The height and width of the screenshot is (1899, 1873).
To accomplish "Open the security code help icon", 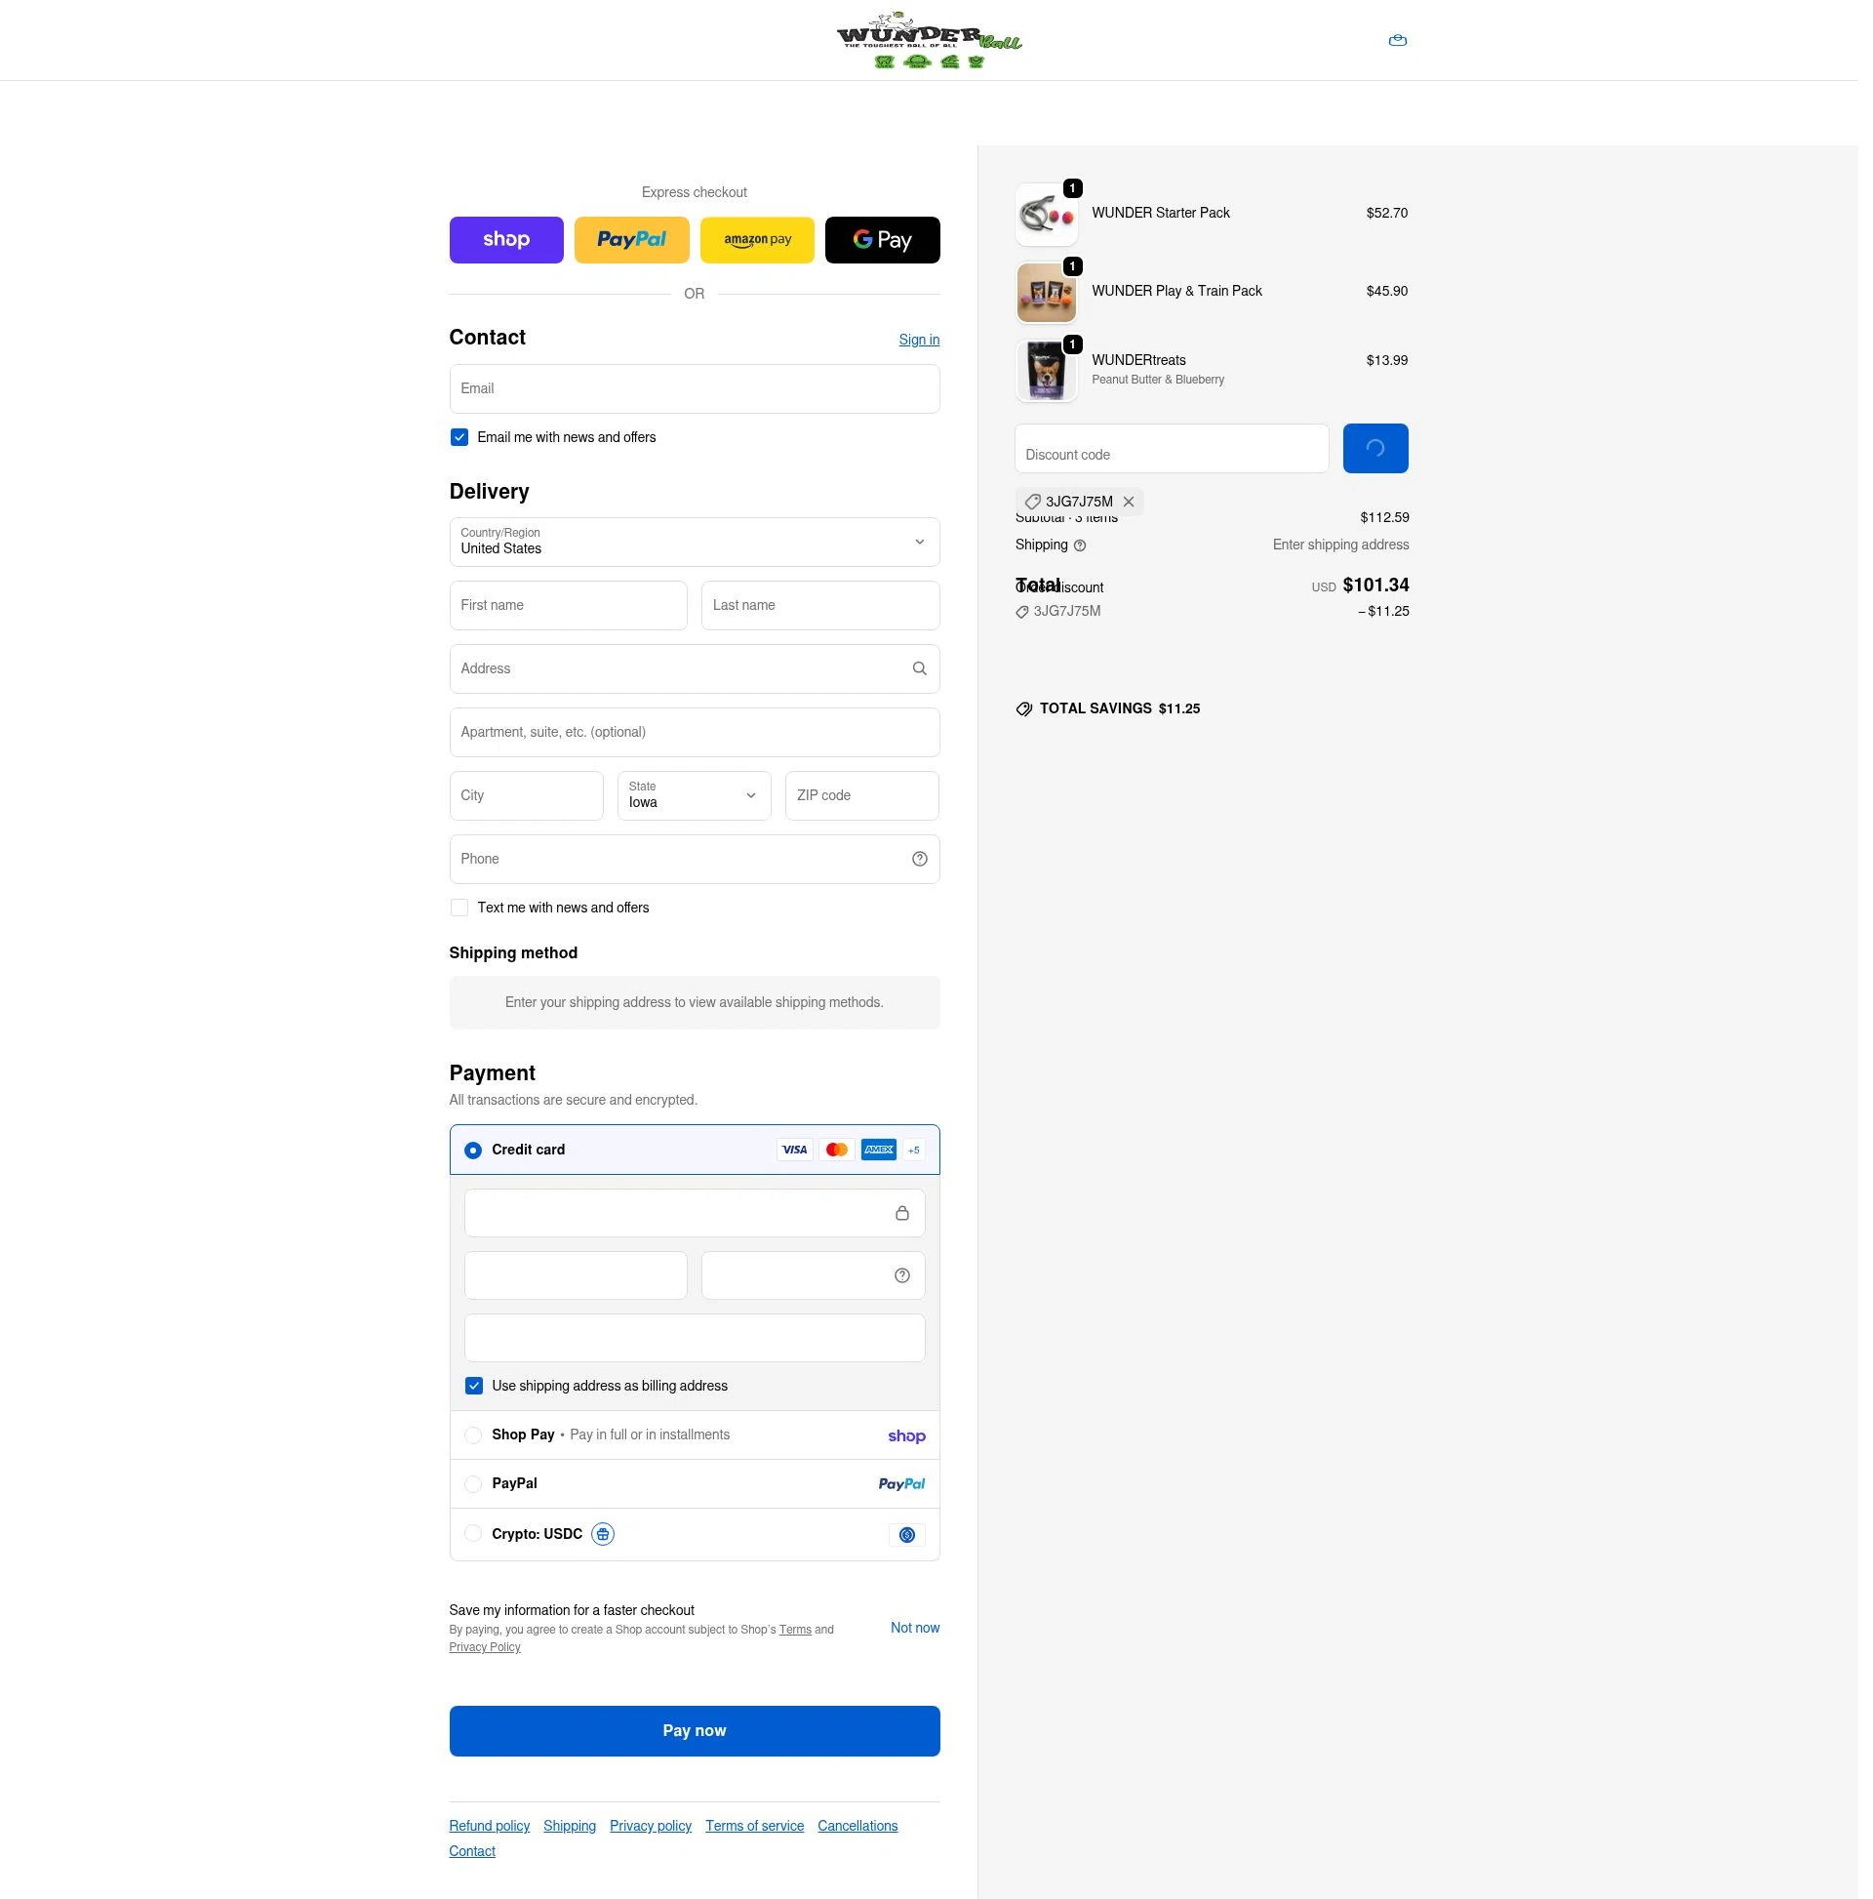I will [x=902, y=1275].
